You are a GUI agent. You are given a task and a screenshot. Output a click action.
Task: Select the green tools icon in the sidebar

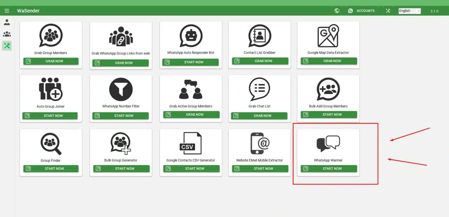[x=7, y=46]
